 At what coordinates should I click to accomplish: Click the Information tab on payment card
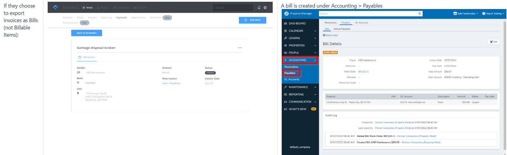(86, 57)
